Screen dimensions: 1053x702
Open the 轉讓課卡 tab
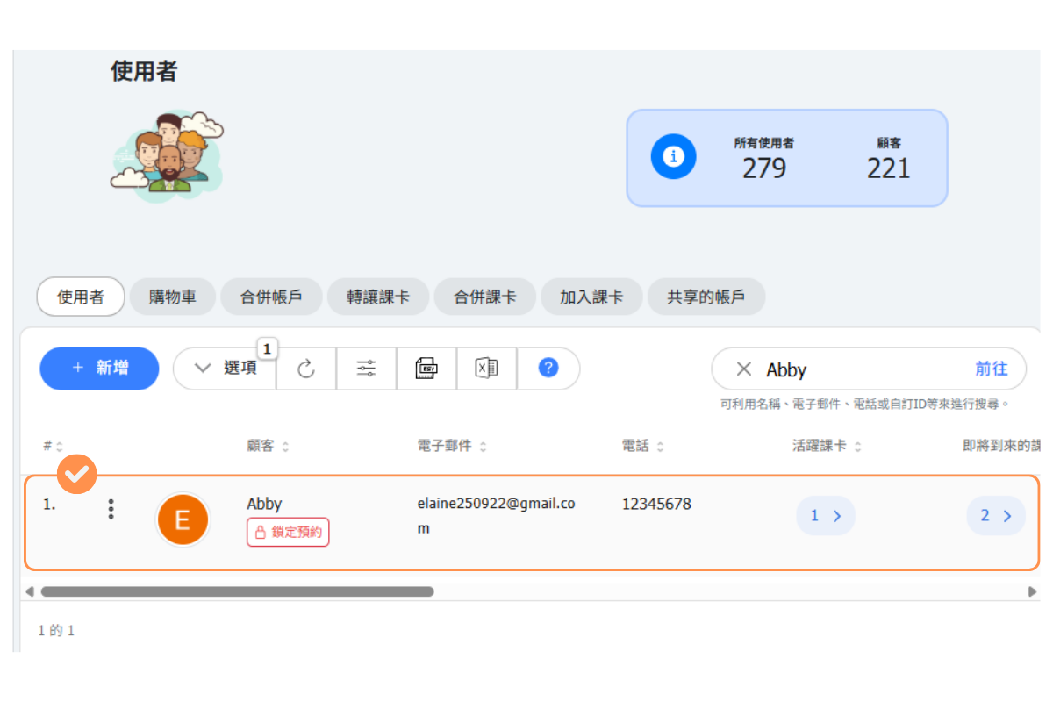tap(377, 297)
